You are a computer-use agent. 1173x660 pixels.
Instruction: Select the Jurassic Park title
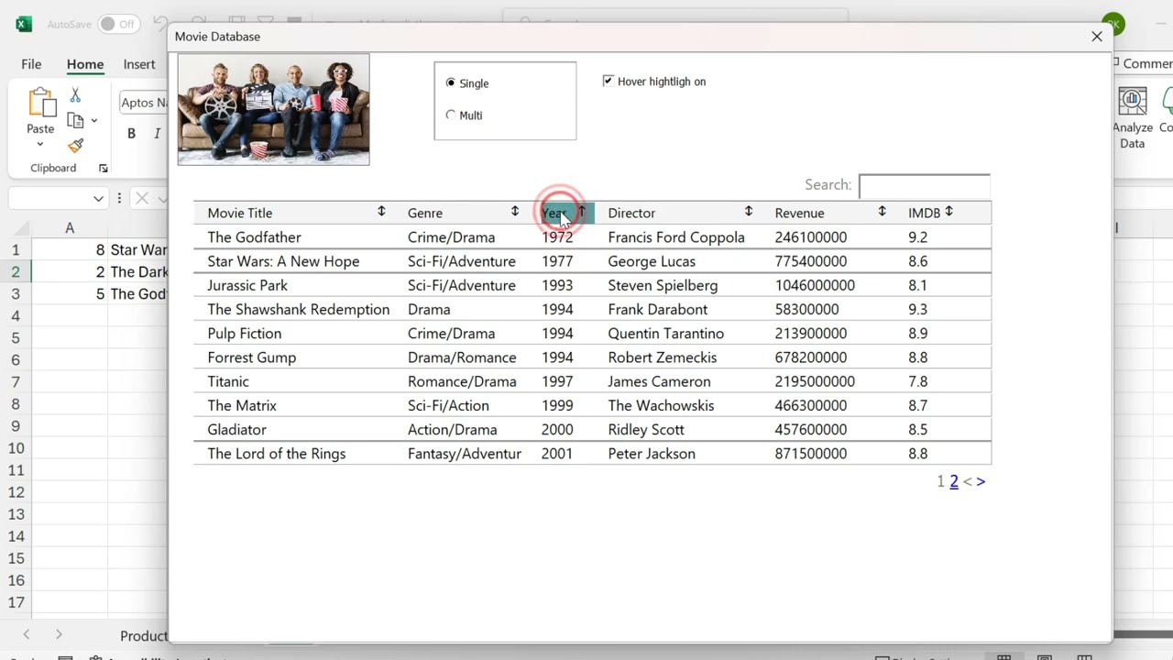point(247,285)
